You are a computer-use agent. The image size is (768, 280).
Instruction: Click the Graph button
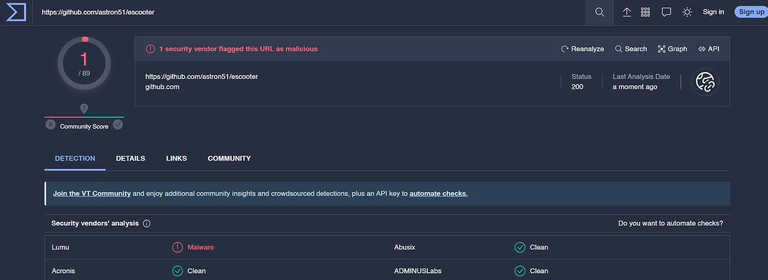click(x=672, y=49)
